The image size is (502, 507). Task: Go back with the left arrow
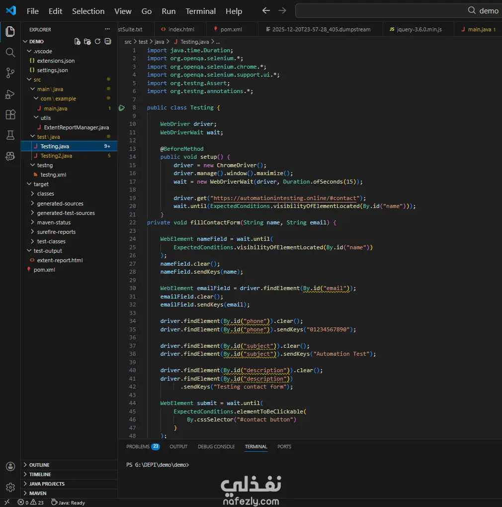(266, 10)
